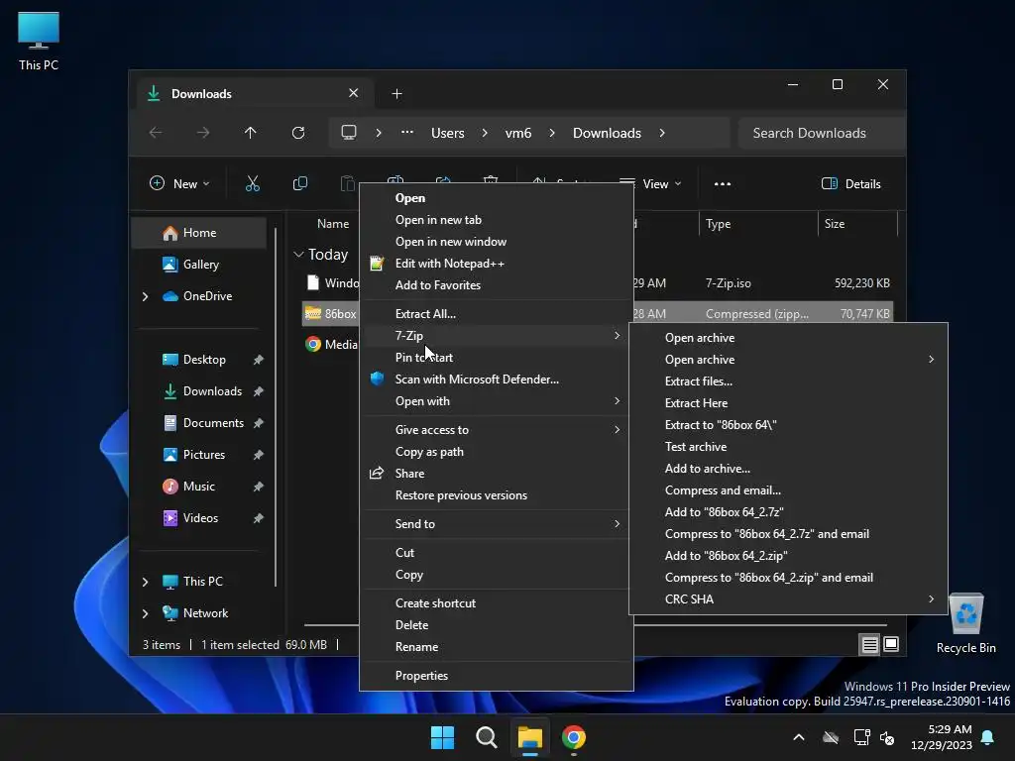This screenshot has height=761, width=1015.
Task: Open Gallery in navigation pane
Action: click(x=200, y=265)
